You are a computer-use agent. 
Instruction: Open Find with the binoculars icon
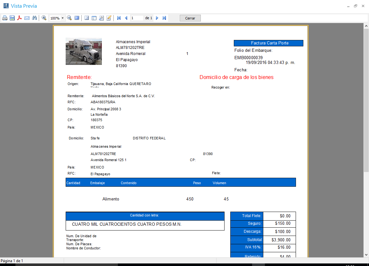click(34, 18)
